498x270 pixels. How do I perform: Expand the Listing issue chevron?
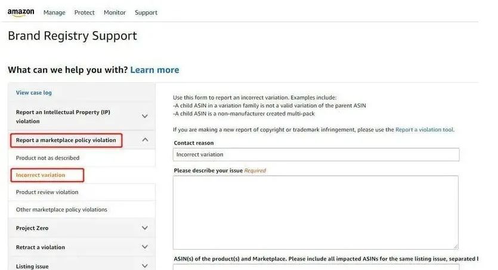pyautogui.click(x=145, y=266)
